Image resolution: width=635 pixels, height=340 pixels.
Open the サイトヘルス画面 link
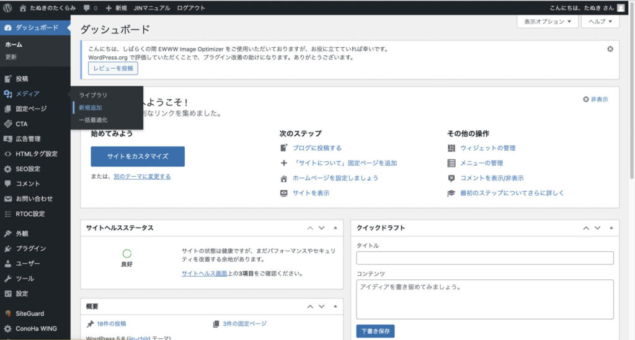[205, 274]
